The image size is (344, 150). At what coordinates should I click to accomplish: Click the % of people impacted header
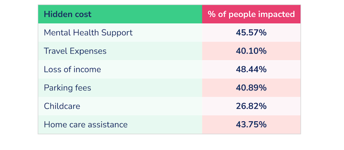tap(251, 14)
